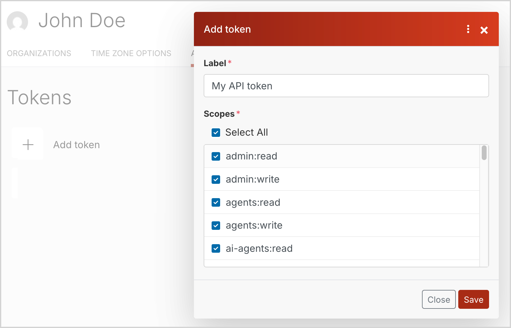511x328 pixels.
Task: Toggle the agents:write scope checkbox
Action: click(216, 226)
